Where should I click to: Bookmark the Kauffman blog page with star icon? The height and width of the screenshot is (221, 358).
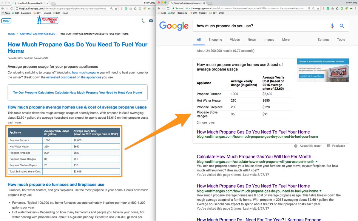(116, 9)
